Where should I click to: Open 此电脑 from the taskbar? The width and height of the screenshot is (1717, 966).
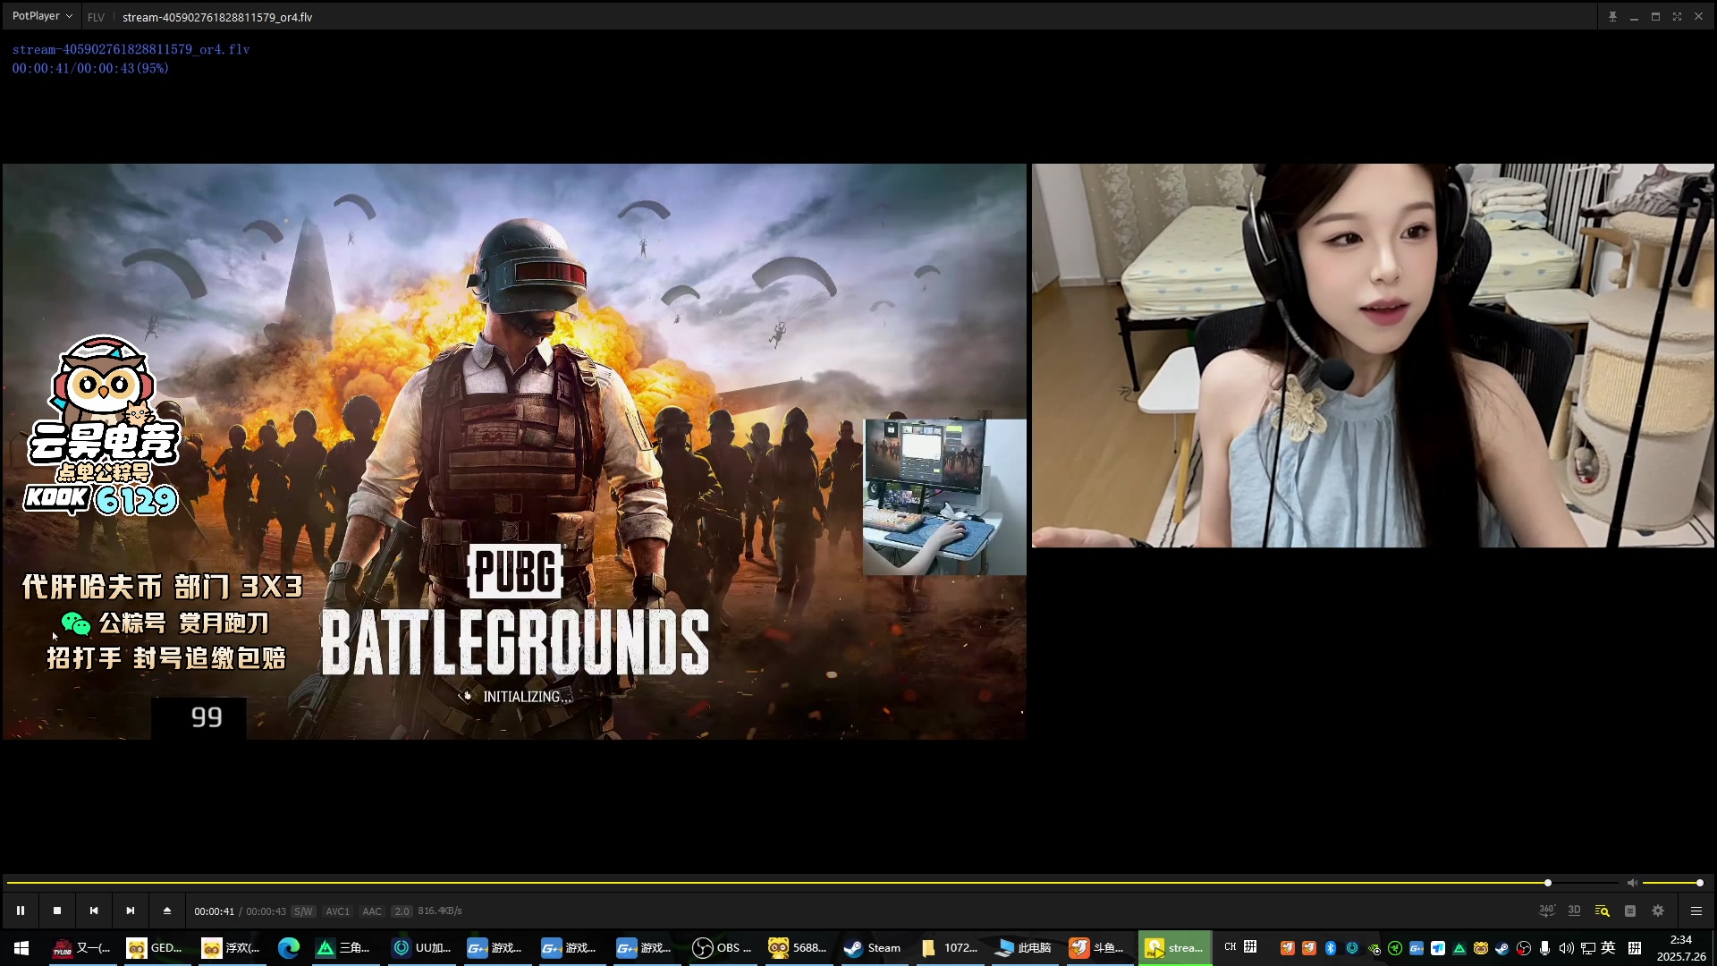(1024, 948)
